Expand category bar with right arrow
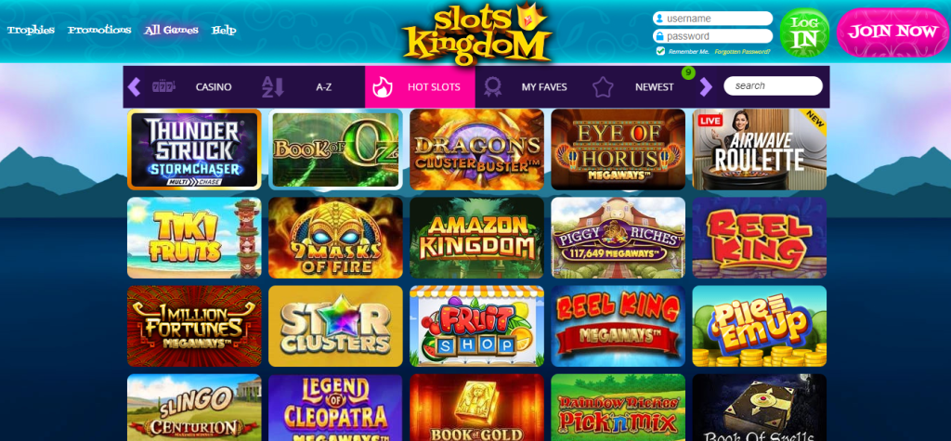The height and width of the screenshot is (441, 951). 706,86
